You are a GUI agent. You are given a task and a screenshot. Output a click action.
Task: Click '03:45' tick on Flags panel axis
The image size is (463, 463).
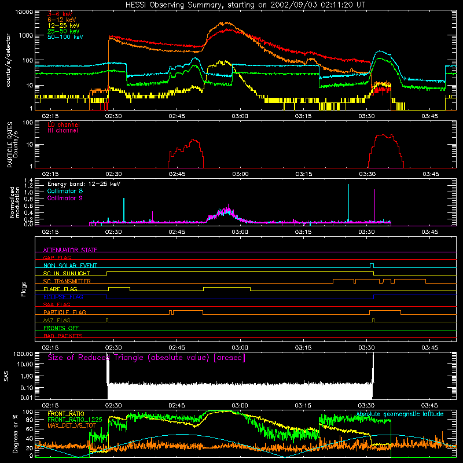(429, 348)
